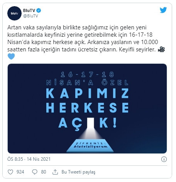Image resolution: width=176 pixels, height=182 pixels.
Task: Click the blue heart emoji
Action: click(11, 56)
